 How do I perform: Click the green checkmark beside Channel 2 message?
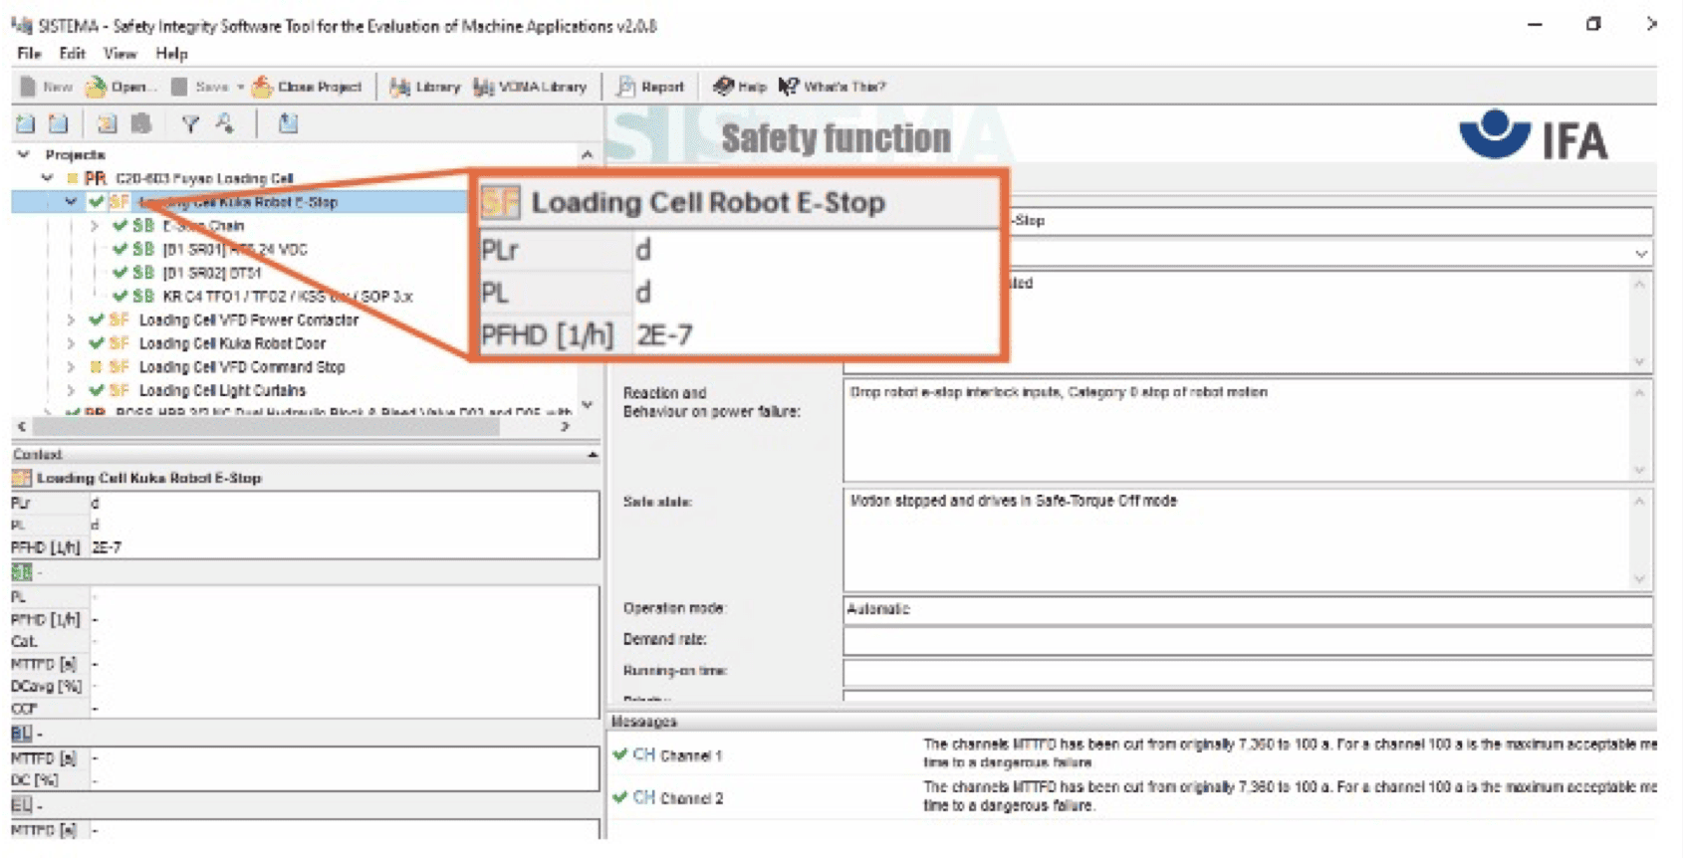pyautogui.click(x=620, y=797)
